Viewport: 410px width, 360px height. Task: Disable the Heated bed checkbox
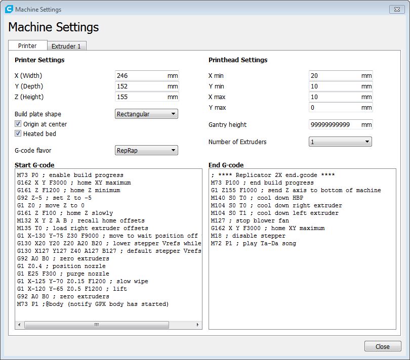pos(18,134)
